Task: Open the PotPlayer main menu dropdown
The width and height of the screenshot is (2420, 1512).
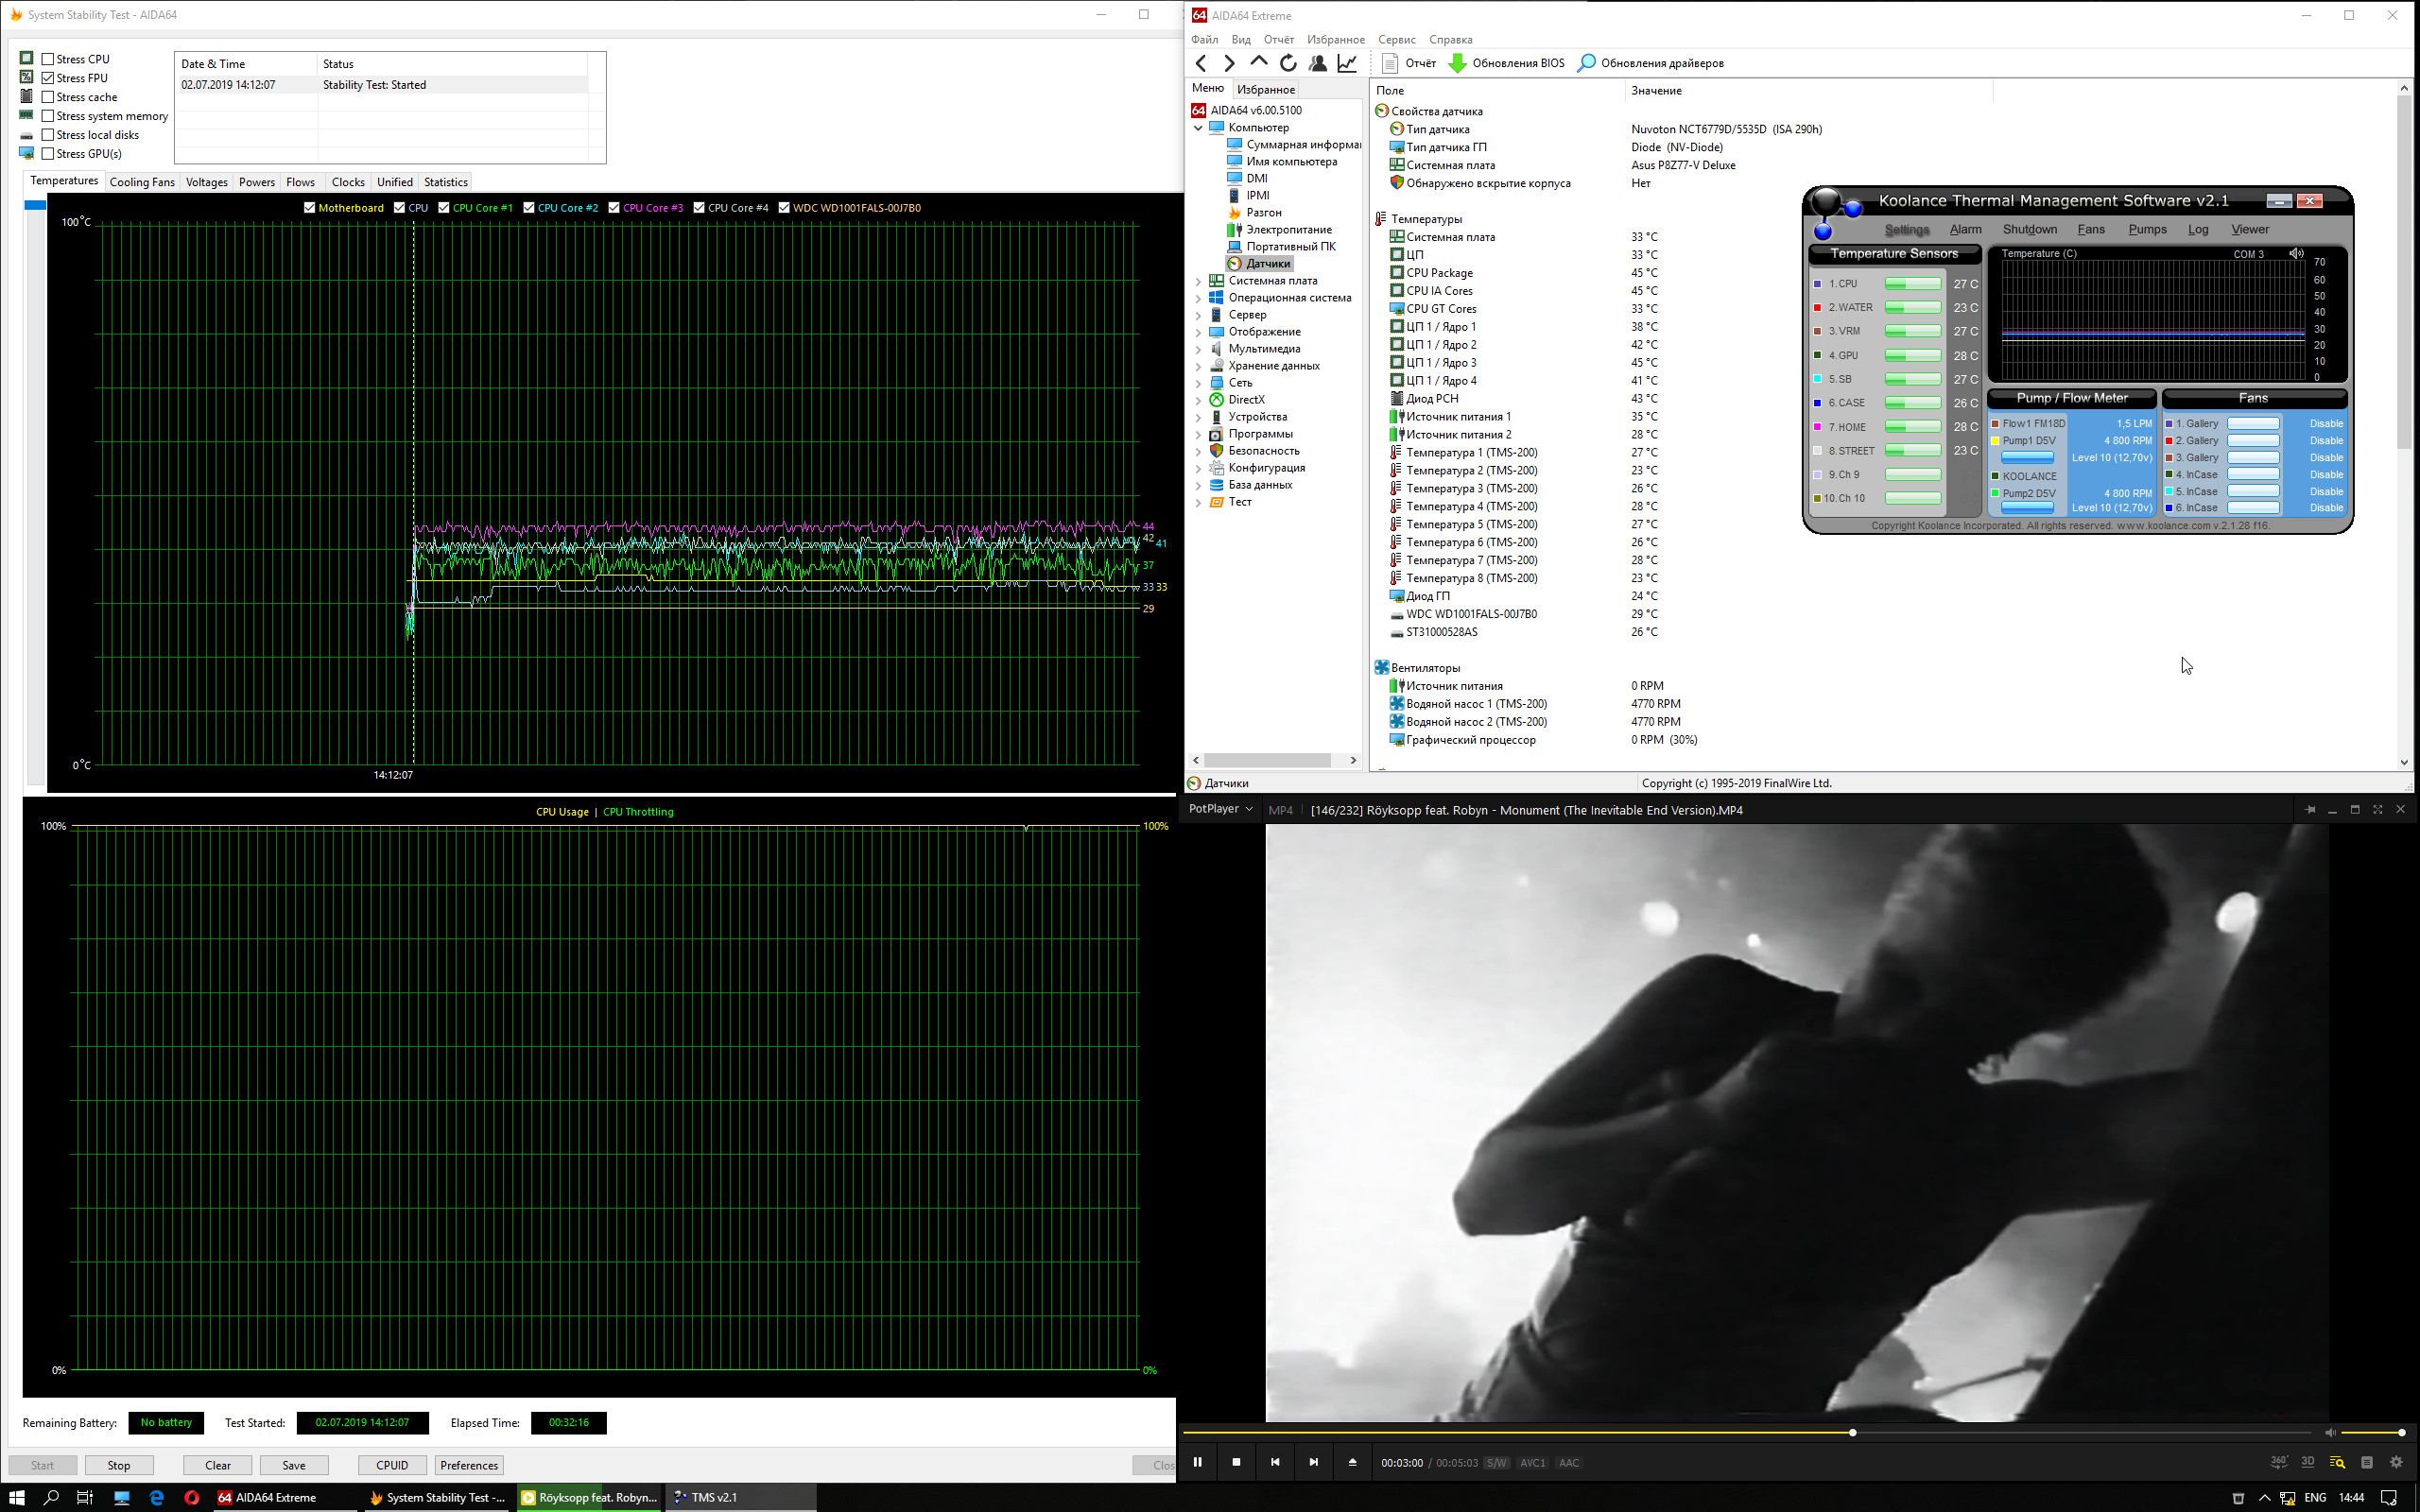Action: (x=1219, y=809)
